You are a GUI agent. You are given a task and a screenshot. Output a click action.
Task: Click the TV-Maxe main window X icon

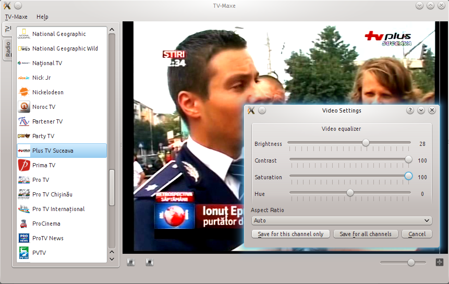click(x=7, y=5)
